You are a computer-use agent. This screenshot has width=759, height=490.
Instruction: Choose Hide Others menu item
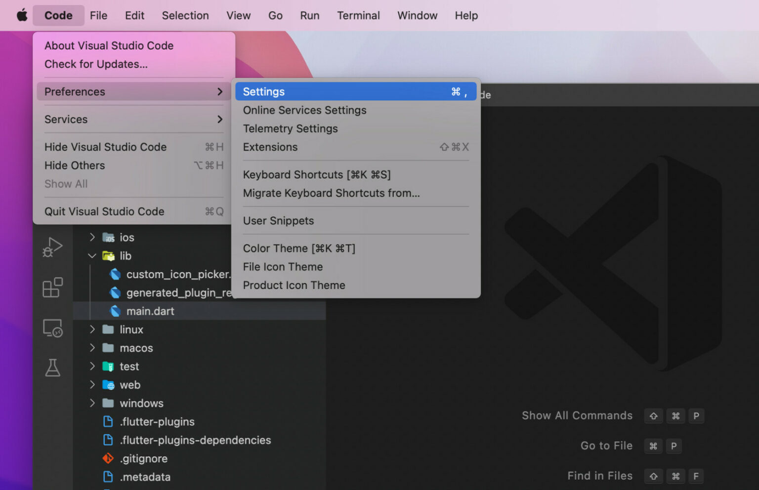pos(134,165)
